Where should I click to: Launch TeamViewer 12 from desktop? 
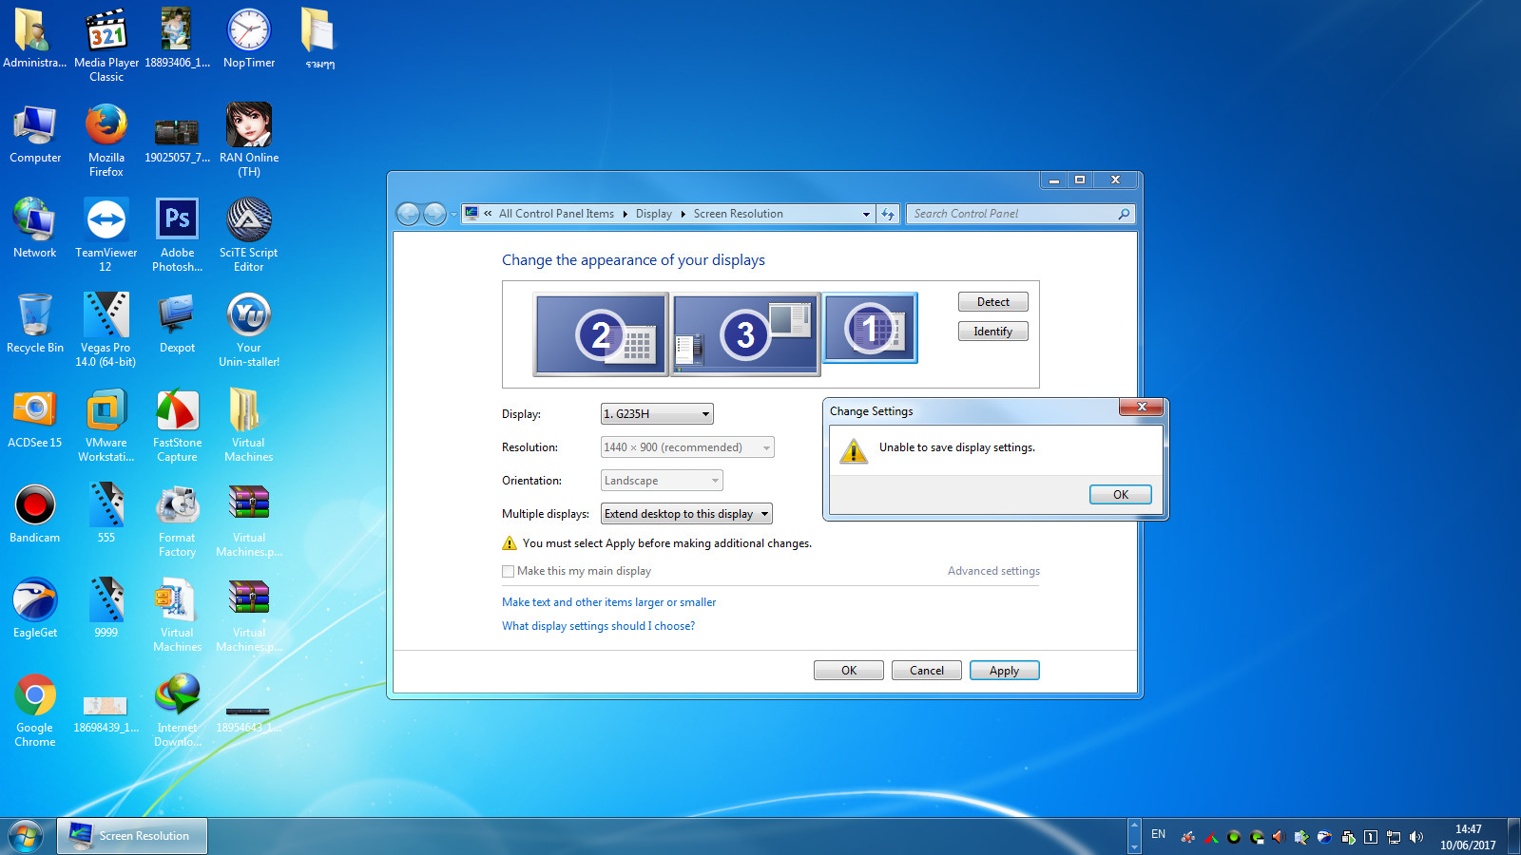[x=106, y=220]
